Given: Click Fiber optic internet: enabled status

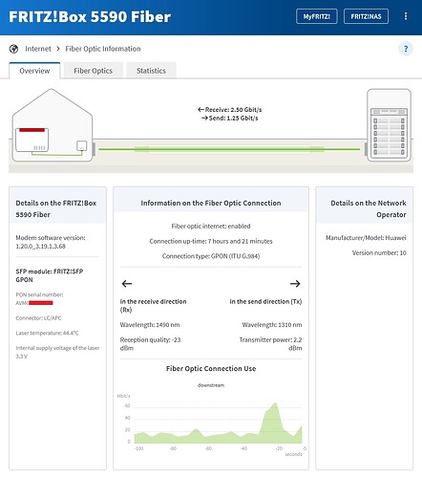Looking at the screenshot, I should (x=211, y=226).
